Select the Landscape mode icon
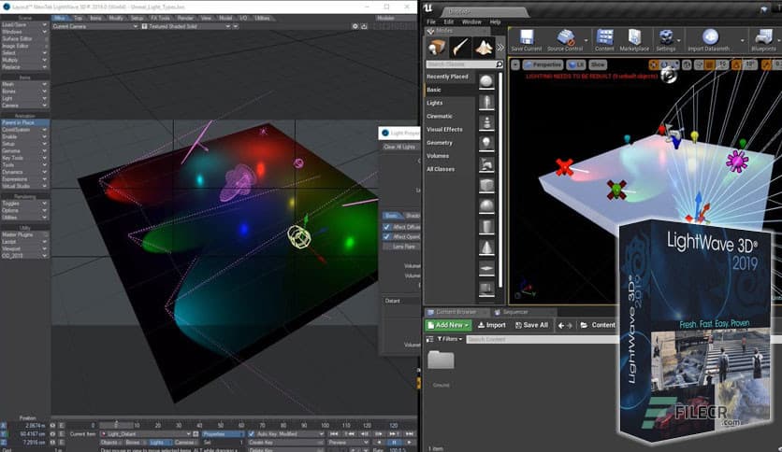 (484, 48)
